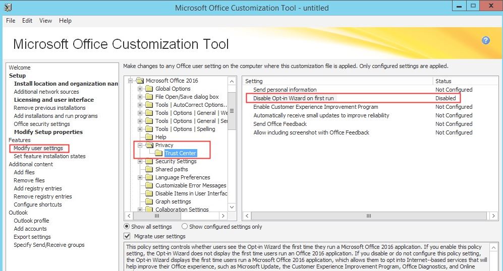Click the tree horizontal scrollbar thumb

pyautogui.click(x=157, y=216)
